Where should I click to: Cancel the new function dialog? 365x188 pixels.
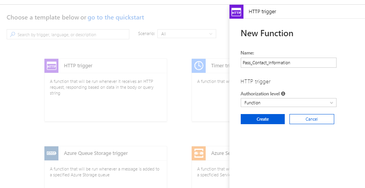coord(312,119)
